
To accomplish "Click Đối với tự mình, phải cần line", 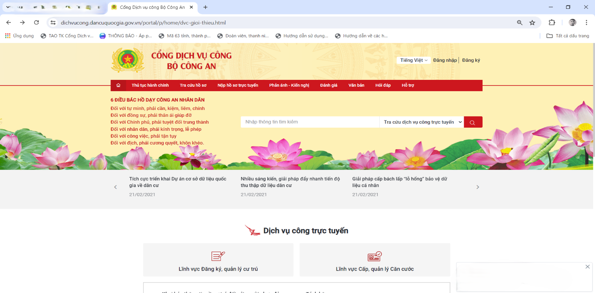I will click(158, 108).
